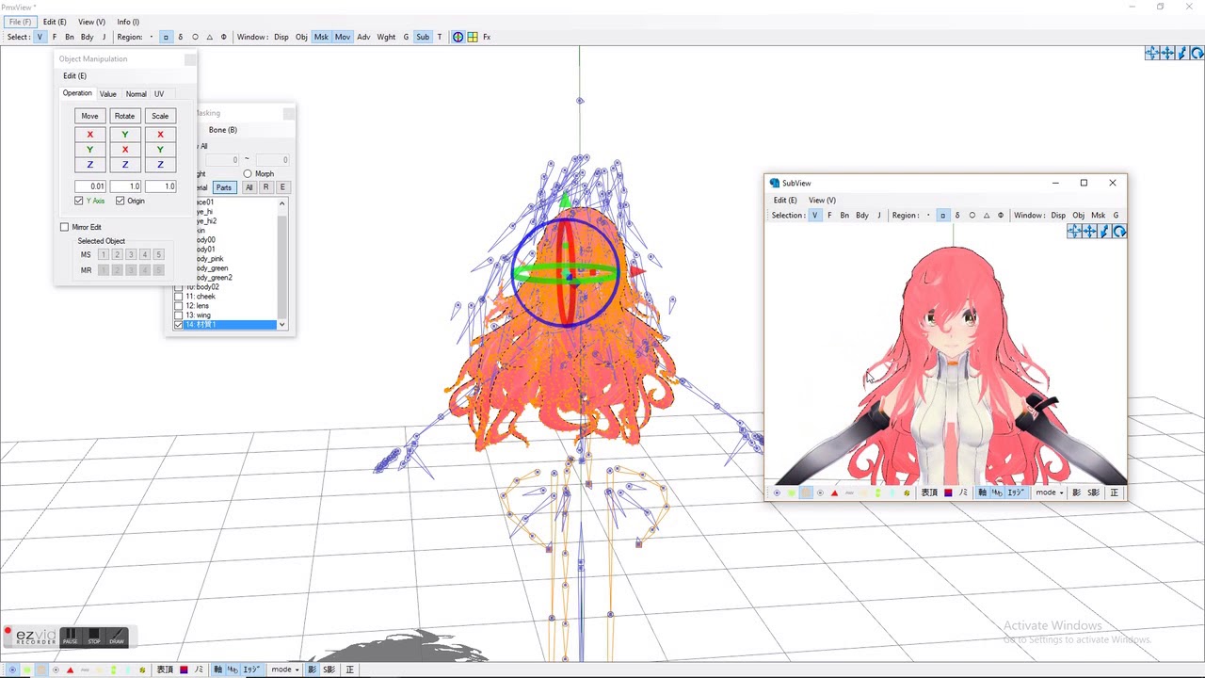
Task: Select face mode F in main toolbar
Action: pos(55,37)
